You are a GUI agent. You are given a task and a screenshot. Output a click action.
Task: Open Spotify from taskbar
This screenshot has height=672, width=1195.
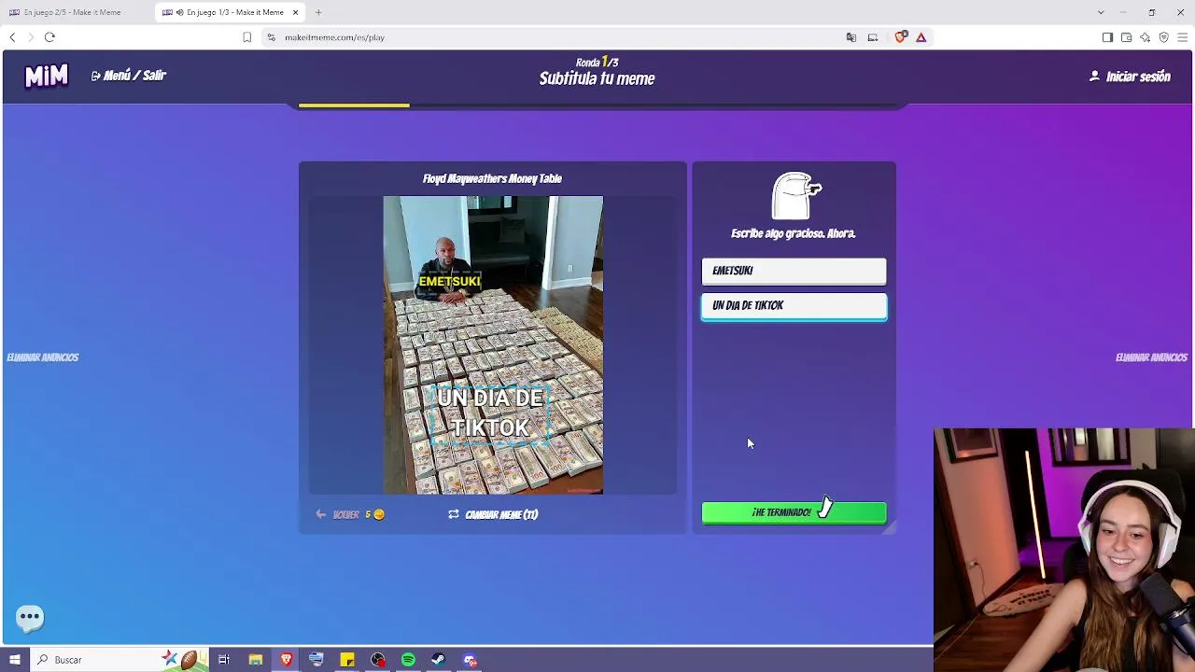pyautogui.click(x=408, y=660)
